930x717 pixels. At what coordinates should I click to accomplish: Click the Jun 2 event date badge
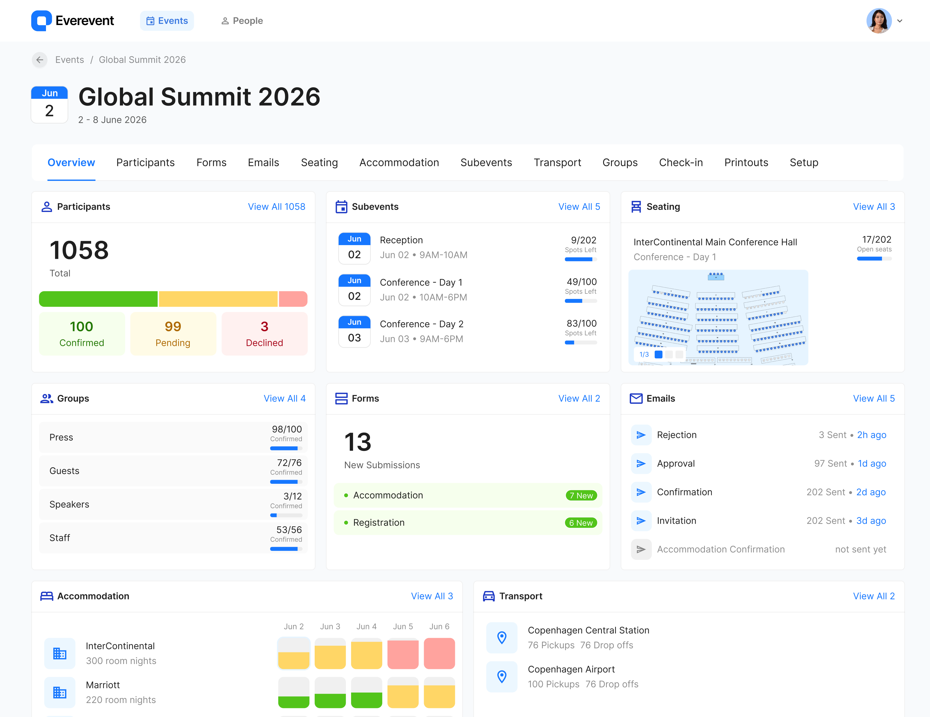click(x=49, y=105)
